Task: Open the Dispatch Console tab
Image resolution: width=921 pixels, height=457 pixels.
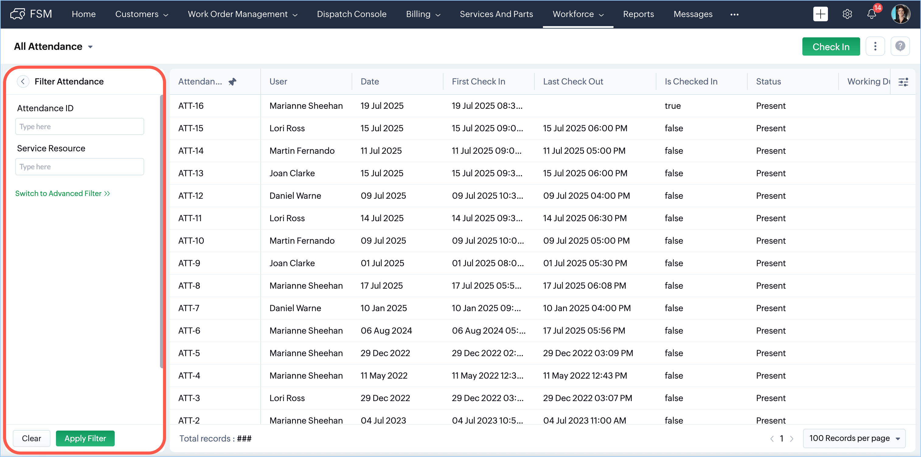Action: tap(351, 14)
